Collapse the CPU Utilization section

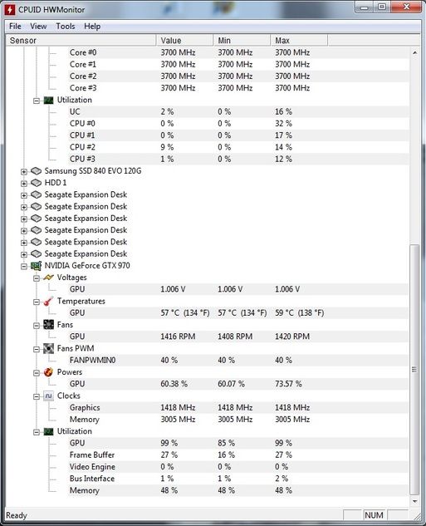(37, 101)
